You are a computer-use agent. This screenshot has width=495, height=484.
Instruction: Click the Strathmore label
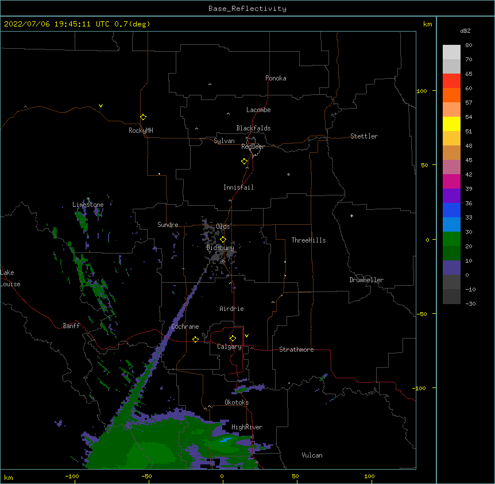pos(296,349)
